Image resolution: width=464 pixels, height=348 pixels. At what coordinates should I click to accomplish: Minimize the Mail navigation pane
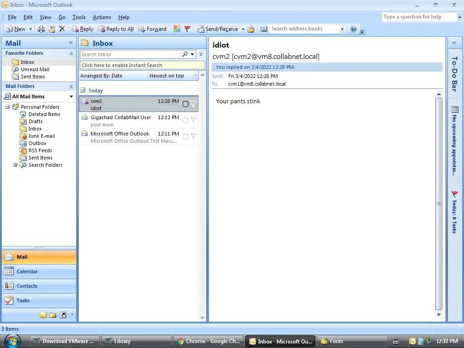click(x=71, y=43)
